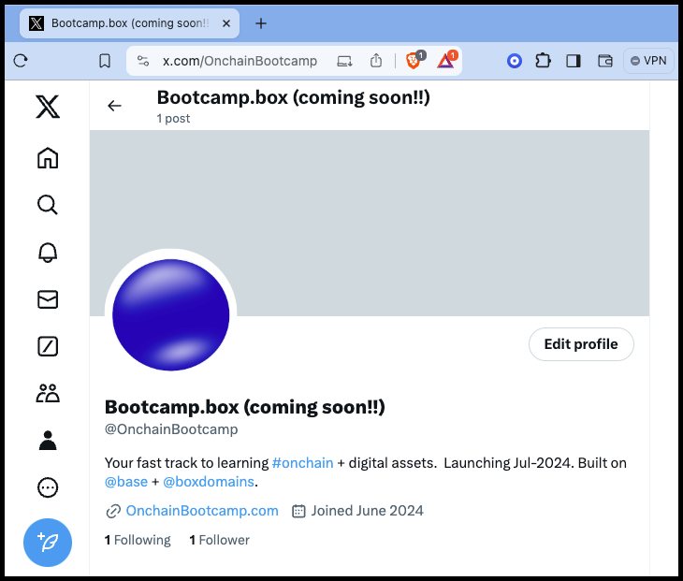Open the Explore search icon
This screenshot has width=683, height=581.
[48, 205]
